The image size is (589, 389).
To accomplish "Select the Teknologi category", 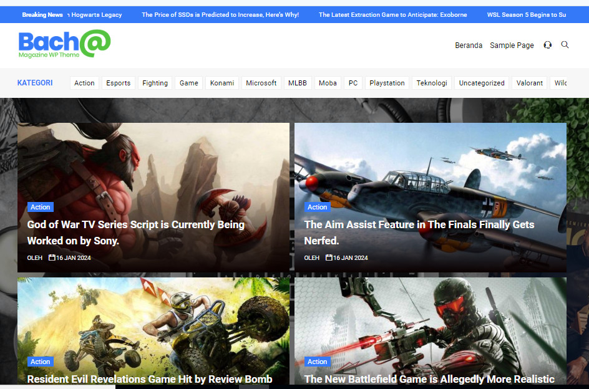I will point(432,83).
